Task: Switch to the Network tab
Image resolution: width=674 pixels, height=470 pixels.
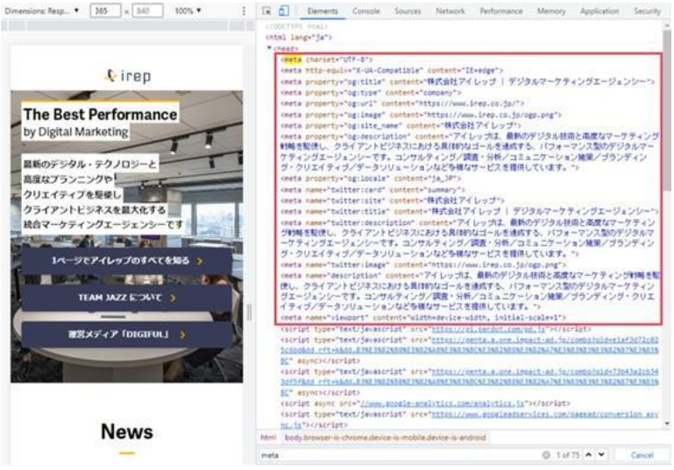Action: click(450, 11)
